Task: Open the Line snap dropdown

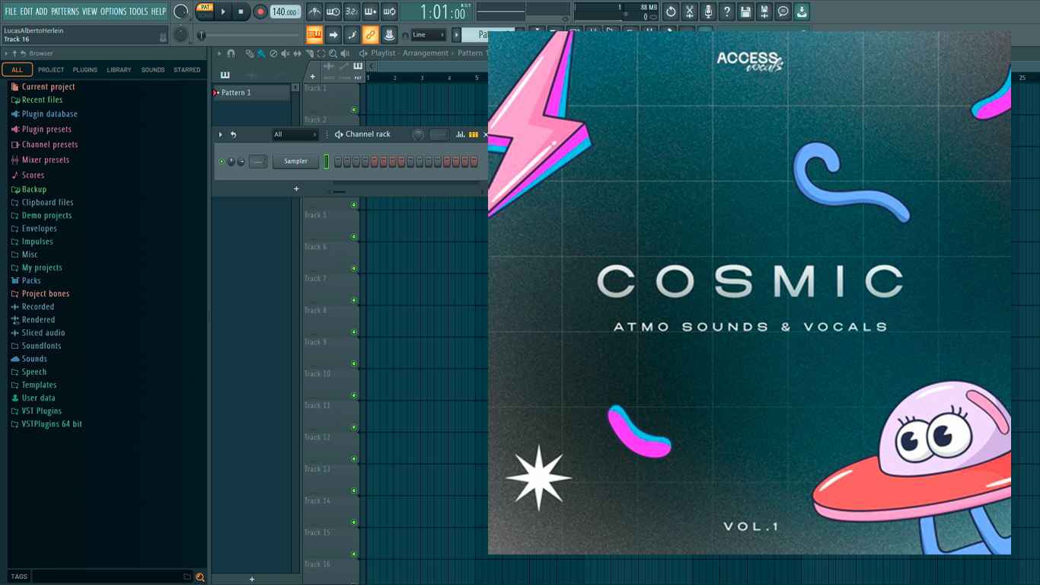Action: point(429,34)
